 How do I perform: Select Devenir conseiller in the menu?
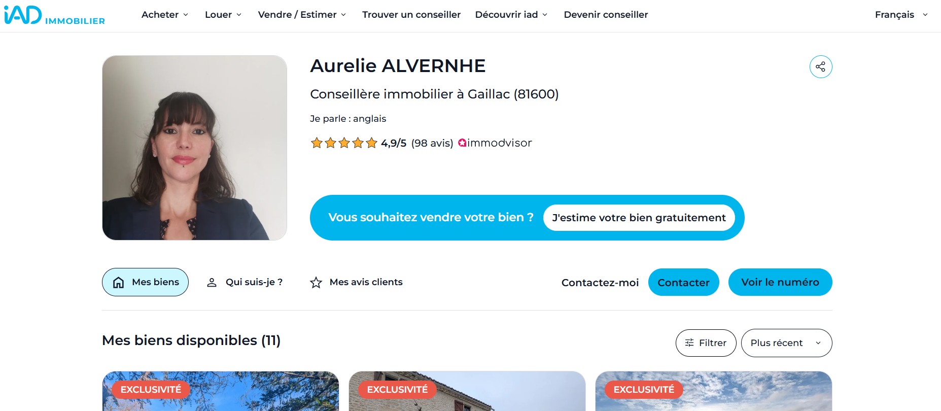(606, 15)
